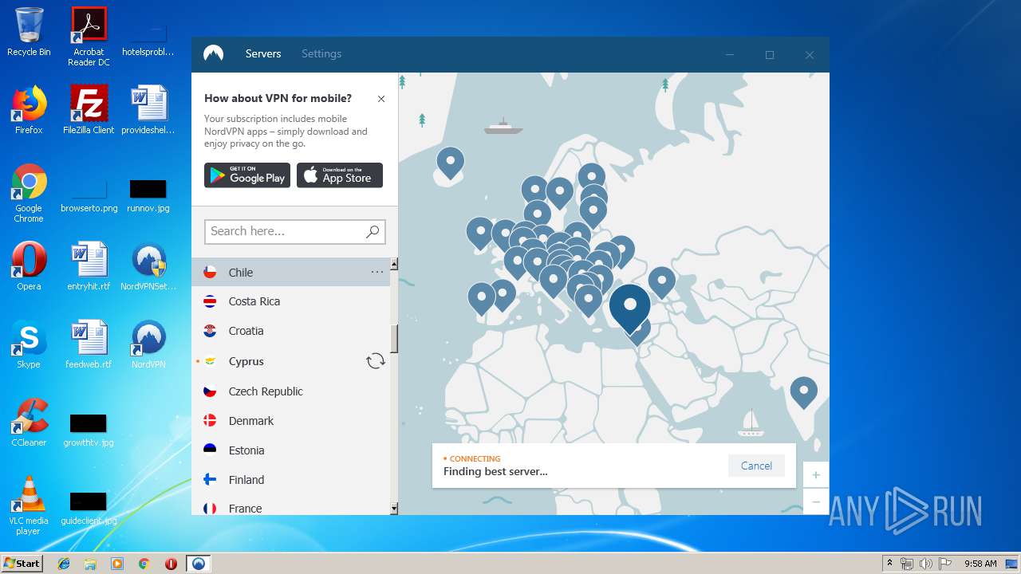Viewport: 1021px width, 574px height.
Task: Open Acrobat Reader DC desktop shortcut
Action: (89, 36)
